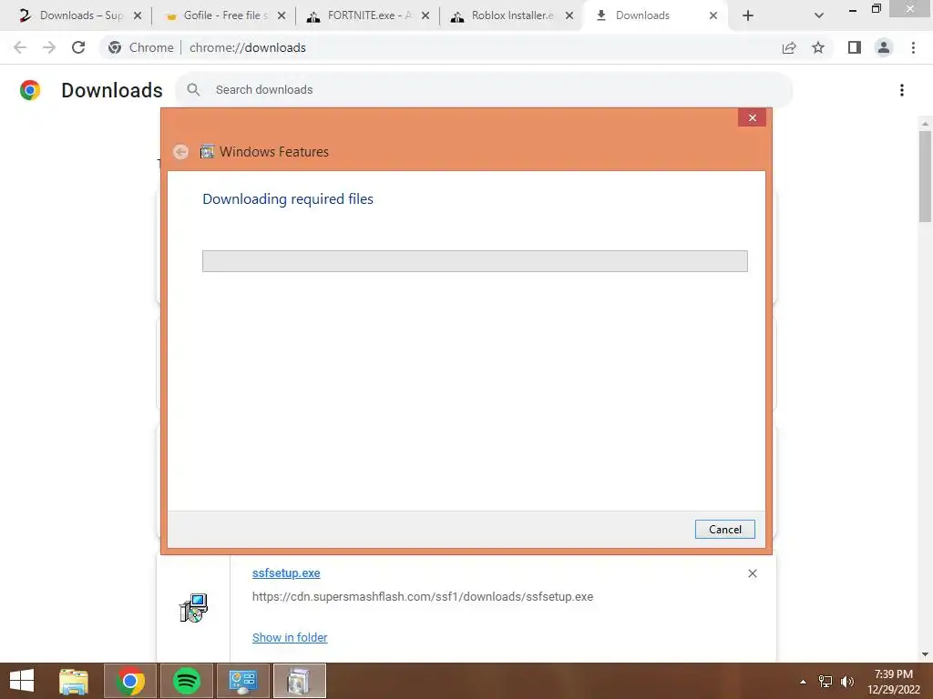
Task: Show ssfsetup.exe in folder
Action: (x=290, y=637)
